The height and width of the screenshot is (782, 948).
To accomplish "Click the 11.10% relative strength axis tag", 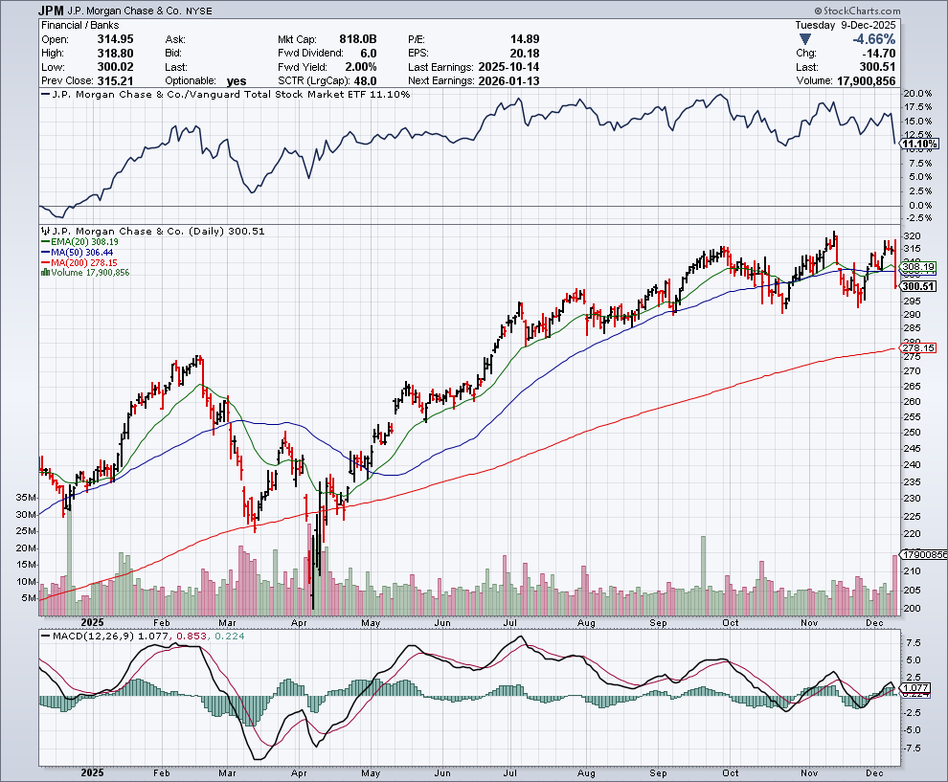I will coord(918,144).
